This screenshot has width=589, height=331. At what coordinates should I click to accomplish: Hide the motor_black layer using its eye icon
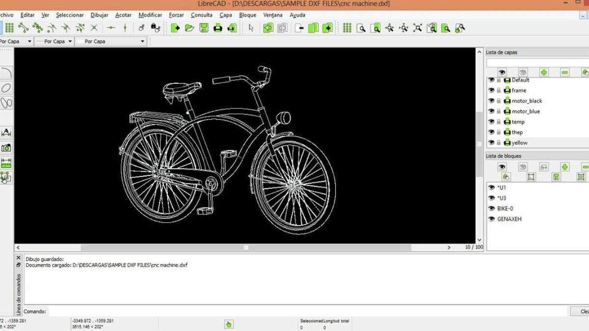491,101
